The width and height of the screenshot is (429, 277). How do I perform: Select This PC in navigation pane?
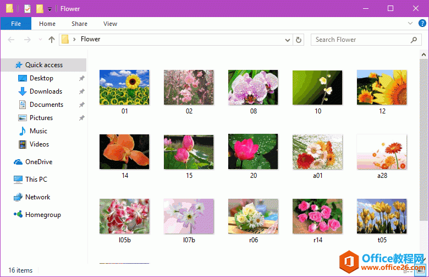click(36, 180)
